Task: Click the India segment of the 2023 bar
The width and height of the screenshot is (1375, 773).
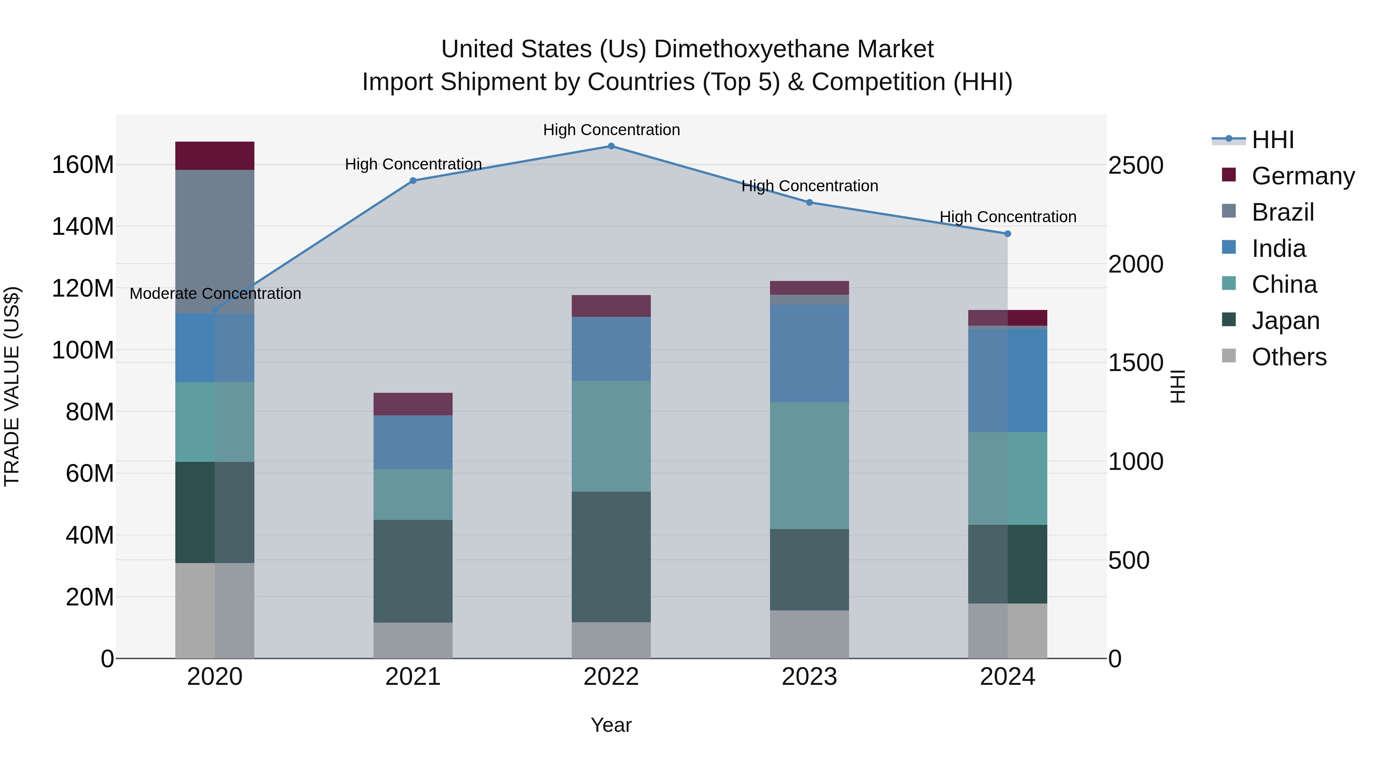Action: [x=810, y=354]
